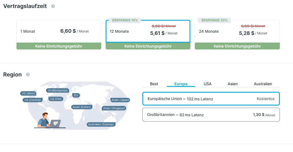The height and width of the screenshot is (152, 293).
Task: Click the Asien (Indien) map label
Action: [81, 107]
